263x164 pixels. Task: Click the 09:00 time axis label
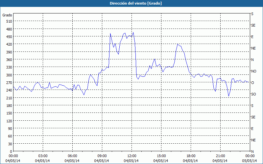click(102, 156)
